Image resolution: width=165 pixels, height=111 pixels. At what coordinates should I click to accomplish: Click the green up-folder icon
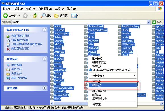(35, 16)
